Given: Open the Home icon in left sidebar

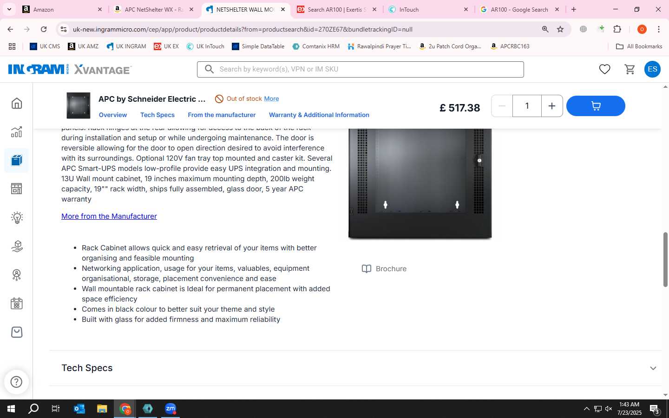Looking at the screenshot, I should 17,103.
